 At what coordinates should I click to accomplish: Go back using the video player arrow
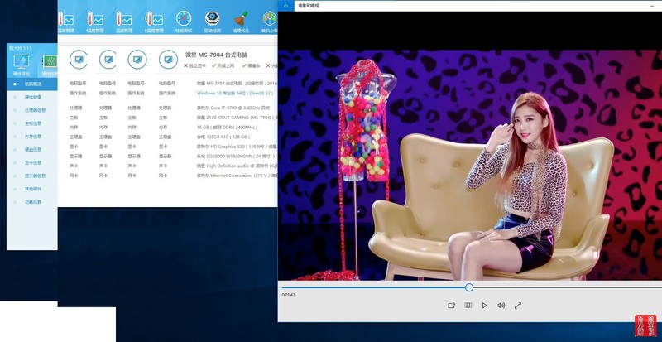coord(286,6)
